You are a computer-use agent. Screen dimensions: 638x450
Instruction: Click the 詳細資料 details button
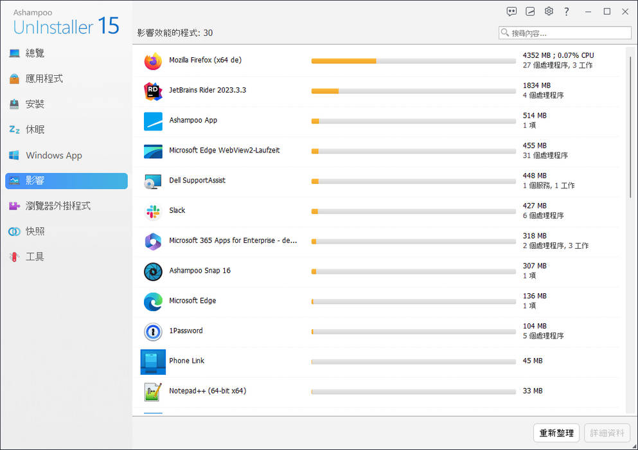pyautogui.click(x=607, y=433)
